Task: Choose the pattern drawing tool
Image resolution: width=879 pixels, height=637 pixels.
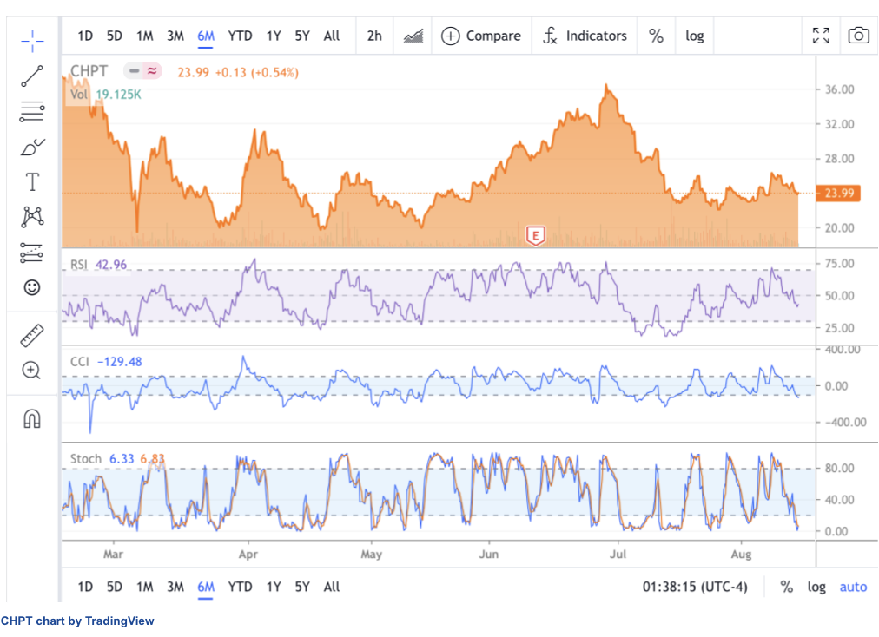Action: coord(32,217)
